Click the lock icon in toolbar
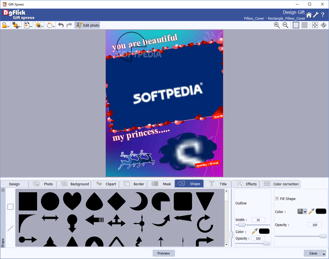 [x=4, y=25]
